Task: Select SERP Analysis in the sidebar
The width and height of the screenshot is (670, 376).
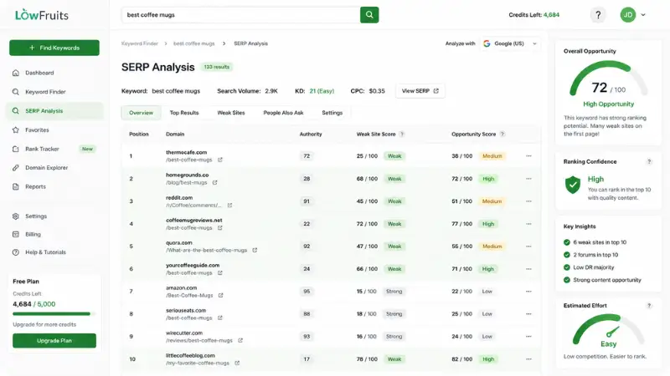Action: 54,111
